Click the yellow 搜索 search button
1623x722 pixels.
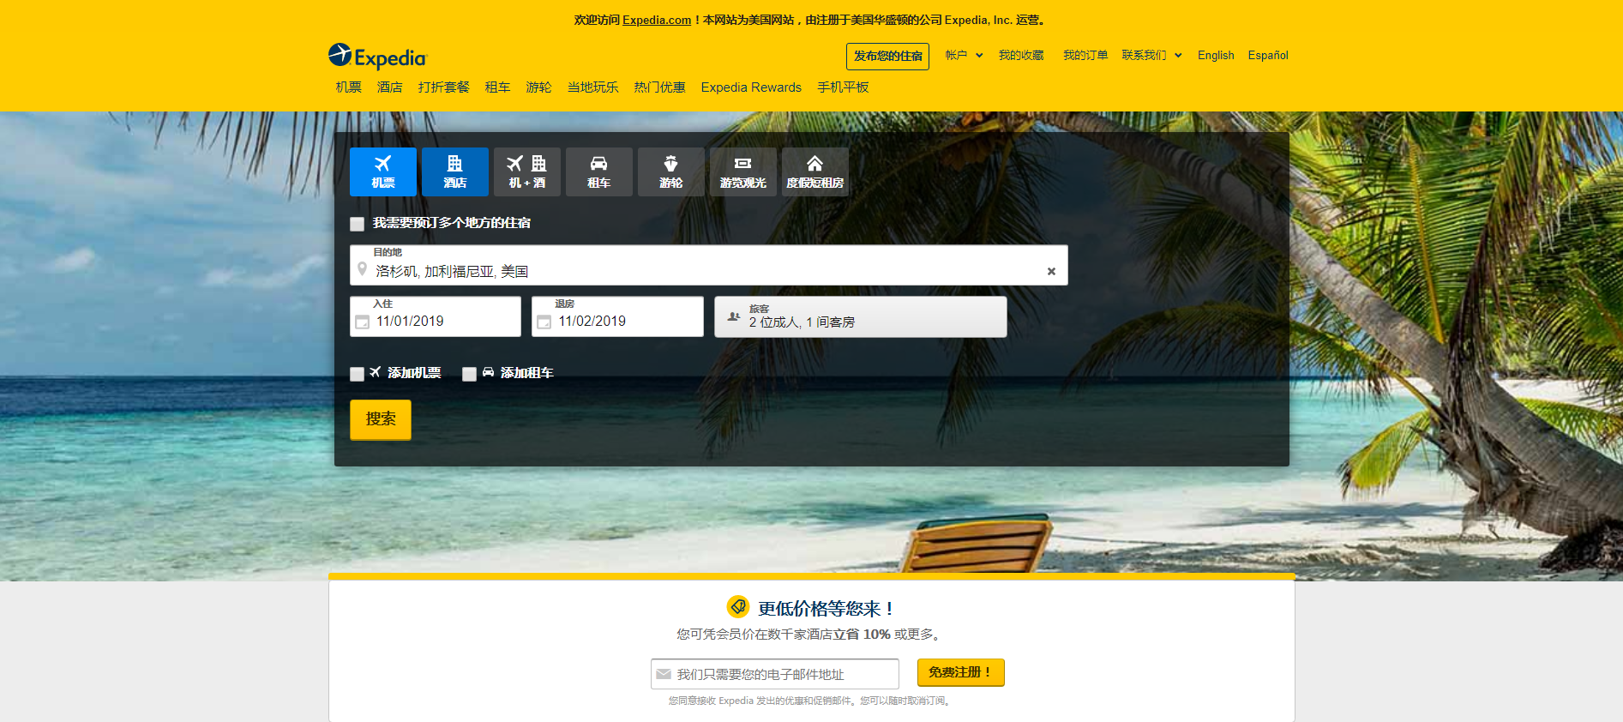(x=381, y=419)
